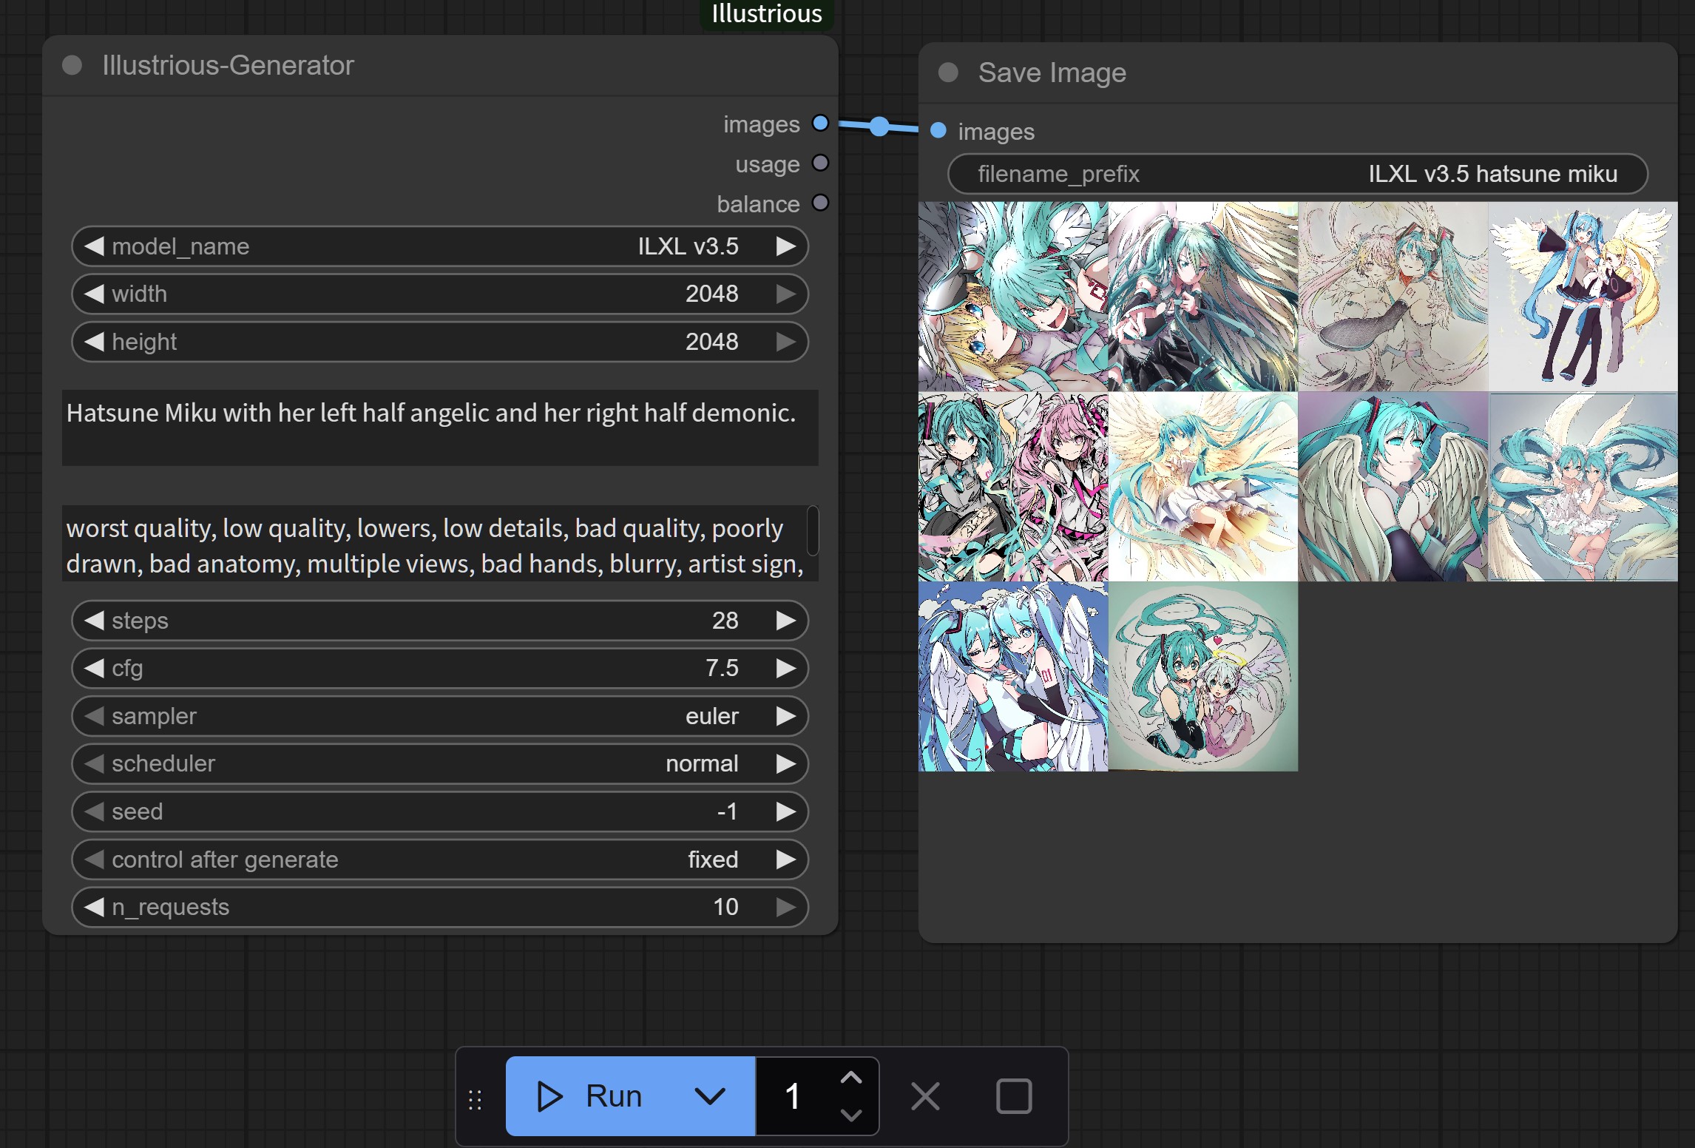The image size is (1695, 1148).
Task: Edit the filename_prefix field
Action: click(1298, 174)
